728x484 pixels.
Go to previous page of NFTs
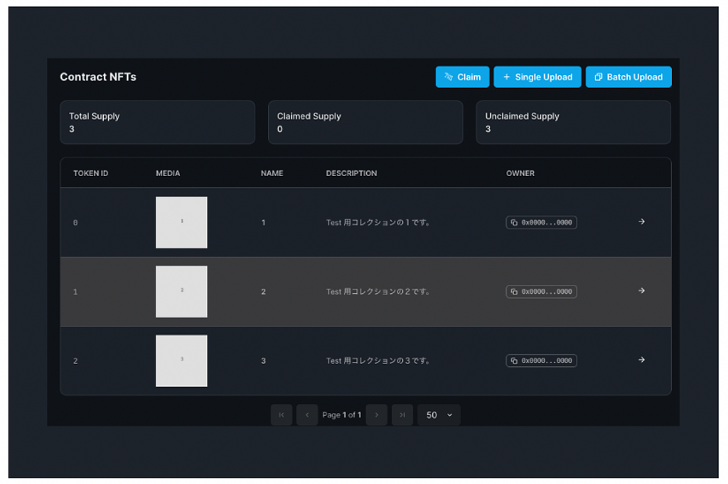(307, 415)
